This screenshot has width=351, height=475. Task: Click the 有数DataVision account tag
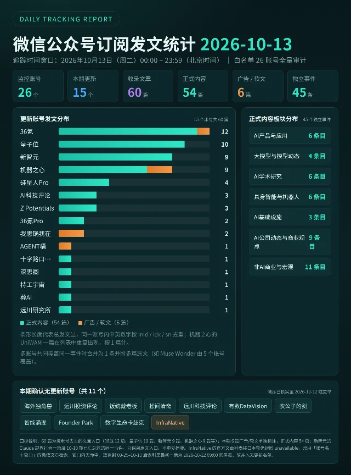pyautogui.click(x=248, y=406)
